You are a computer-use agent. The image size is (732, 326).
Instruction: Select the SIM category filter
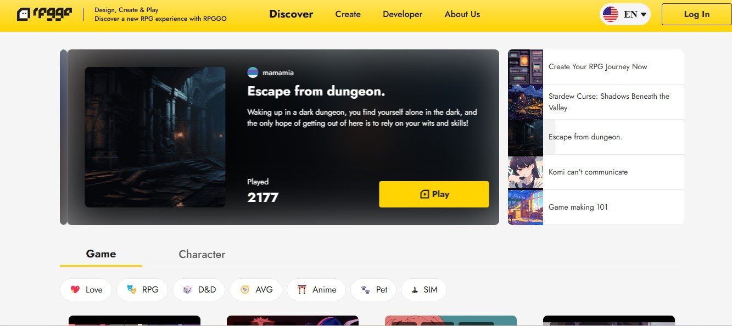pyautogui.click(x=424, y=290)
